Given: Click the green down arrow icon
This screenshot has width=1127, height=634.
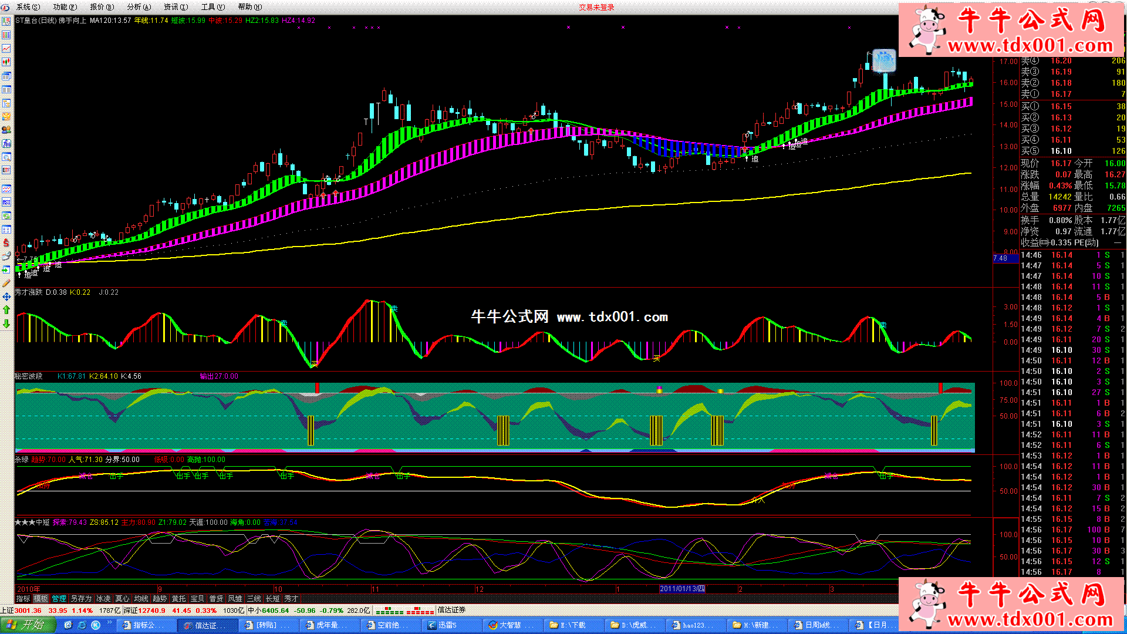Looking at the screenshot, I should pyautogui.click(x=6, y=323).
